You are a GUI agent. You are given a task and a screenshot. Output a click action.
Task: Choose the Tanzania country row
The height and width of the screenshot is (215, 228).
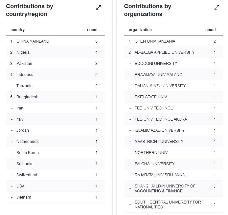pos(24,86)
